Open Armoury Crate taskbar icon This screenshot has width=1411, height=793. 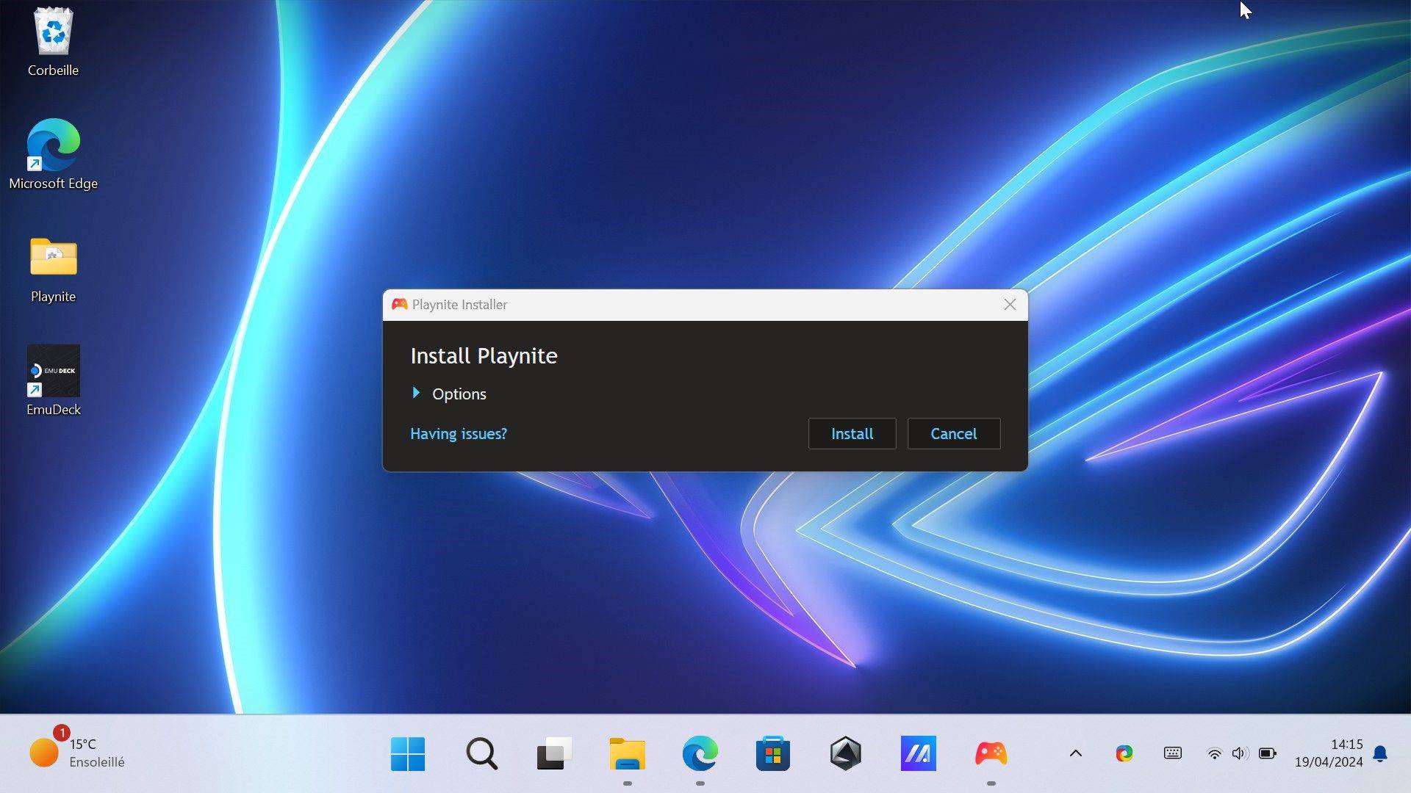coord(845,754)
